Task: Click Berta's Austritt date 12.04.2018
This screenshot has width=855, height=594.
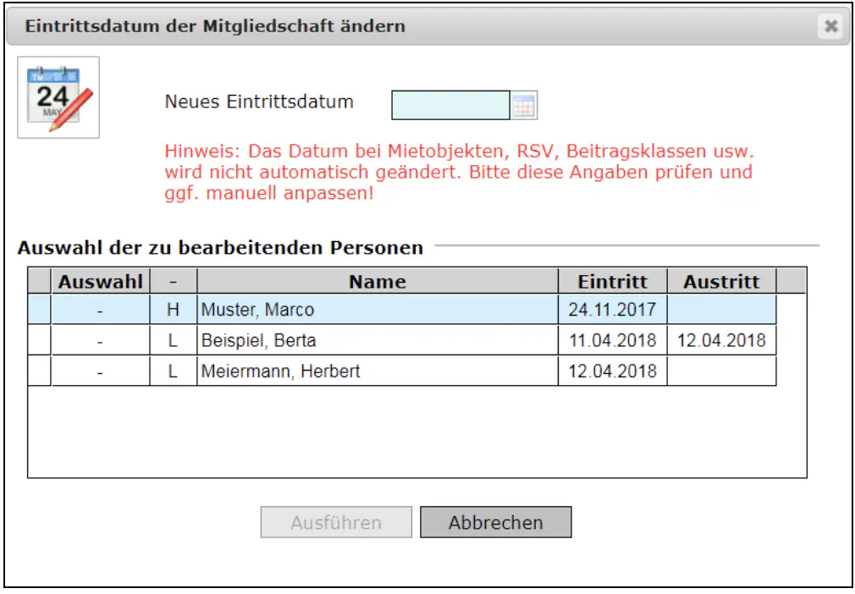Action: click(x=722, y=340)
